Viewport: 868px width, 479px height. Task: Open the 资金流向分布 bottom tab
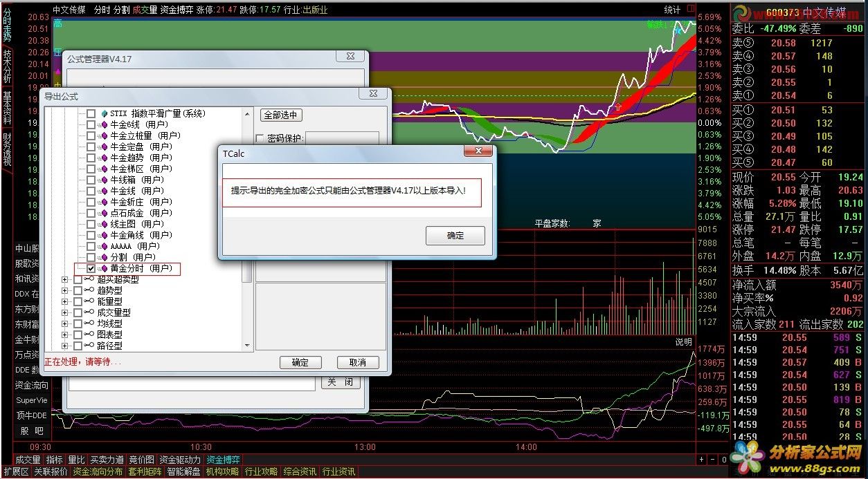point(98,471)
